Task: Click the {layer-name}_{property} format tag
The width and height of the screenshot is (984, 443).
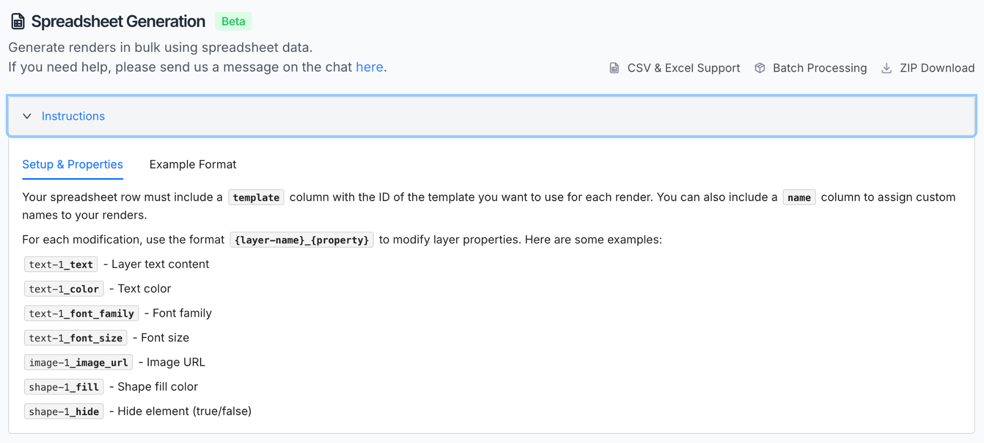Action: pos(302,239)
